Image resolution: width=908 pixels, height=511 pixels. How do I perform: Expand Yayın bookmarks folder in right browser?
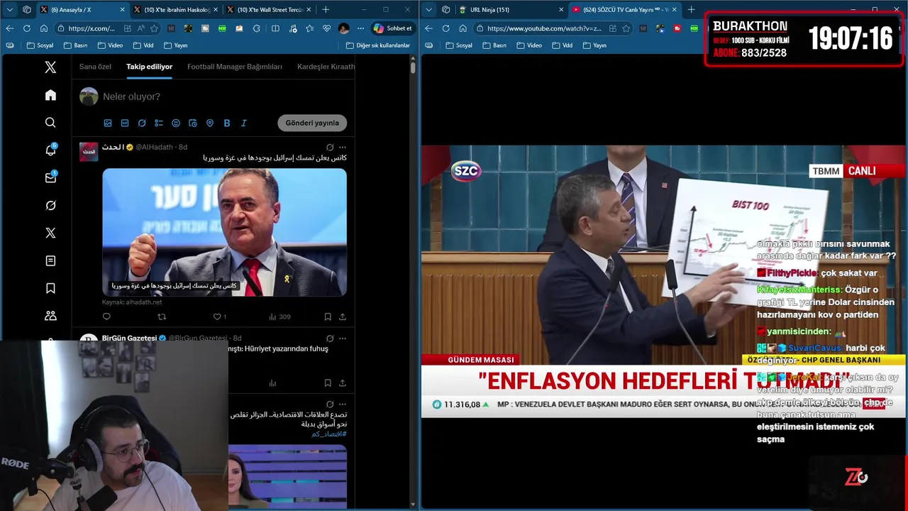594,45
